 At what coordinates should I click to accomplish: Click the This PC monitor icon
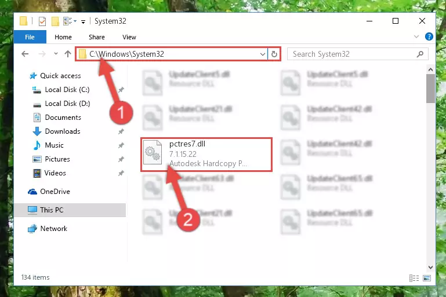[32, 210]
